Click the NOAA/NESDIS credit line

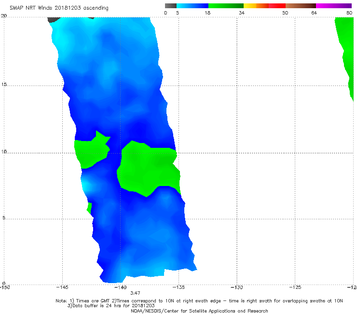click(199, 311)
